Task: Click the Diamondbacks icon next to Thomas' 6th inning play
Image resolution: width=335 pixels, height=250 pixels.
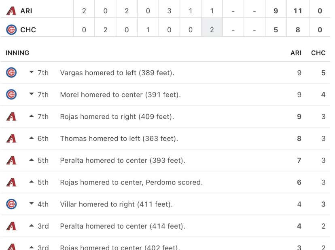Action: click(x=11, y=138)
